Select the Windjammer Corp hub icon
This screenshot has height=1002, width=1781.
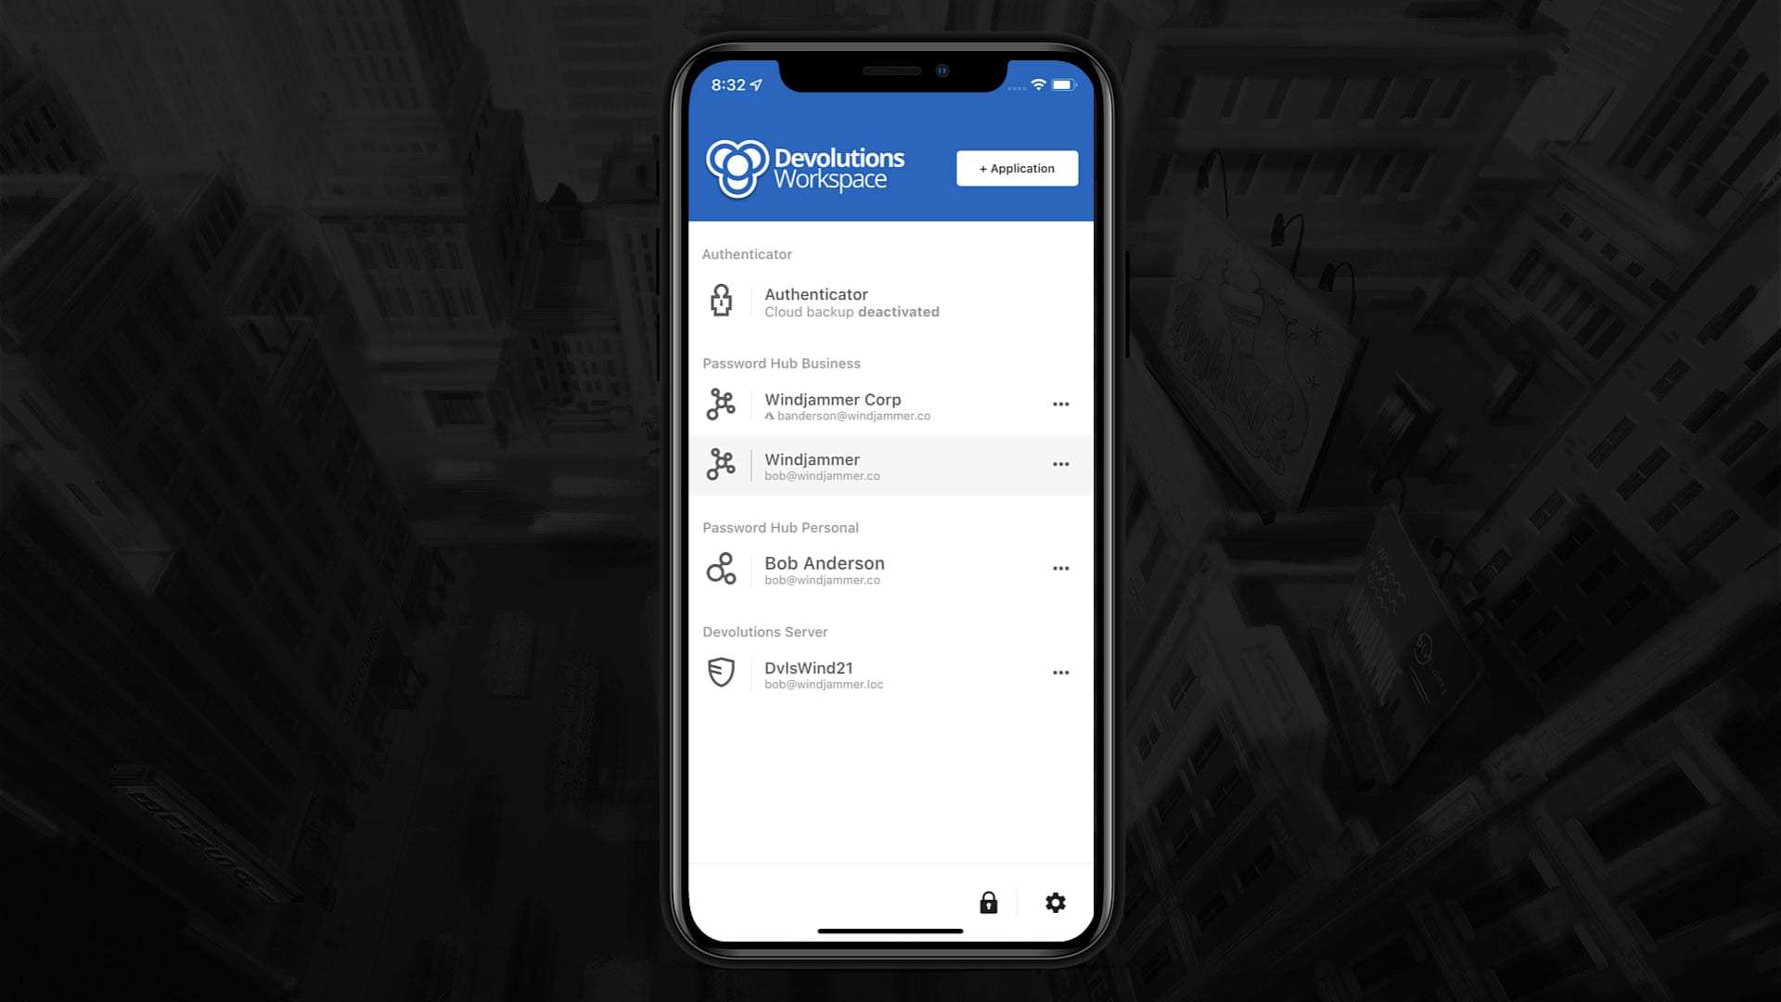click(x=722, y=404)
